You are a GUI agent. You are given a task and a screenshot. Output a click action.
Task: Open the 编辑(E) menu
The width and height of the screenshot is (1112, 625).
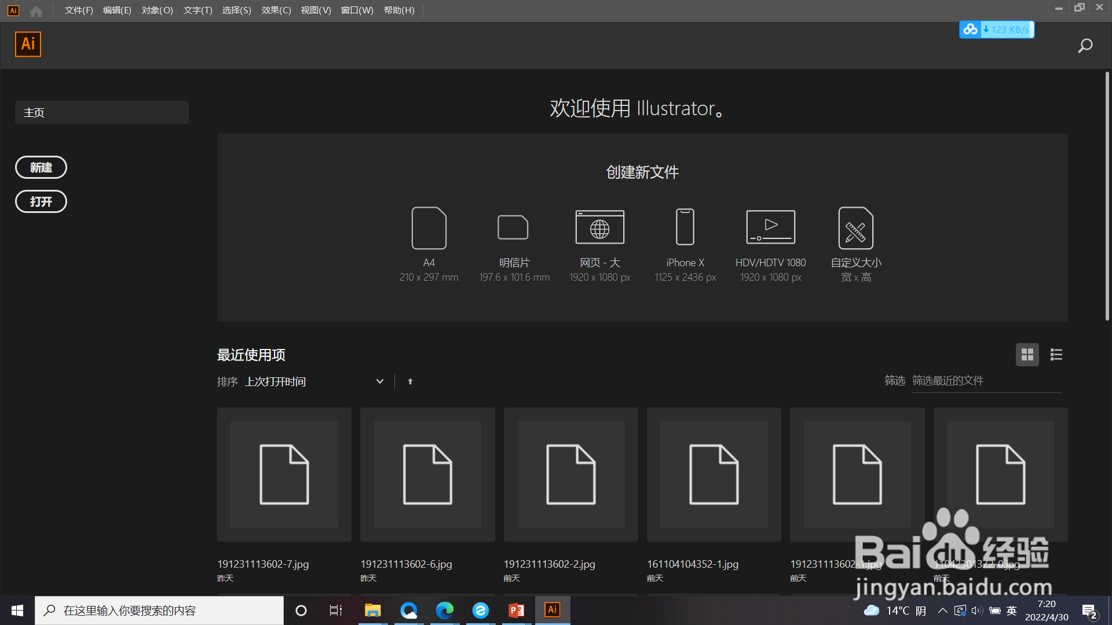coord(117,10)
